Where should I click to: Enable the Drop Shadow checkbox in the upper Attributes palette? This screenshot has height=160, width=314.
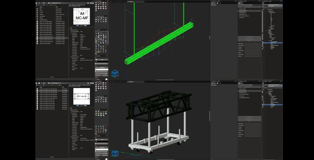pos(96,79)
